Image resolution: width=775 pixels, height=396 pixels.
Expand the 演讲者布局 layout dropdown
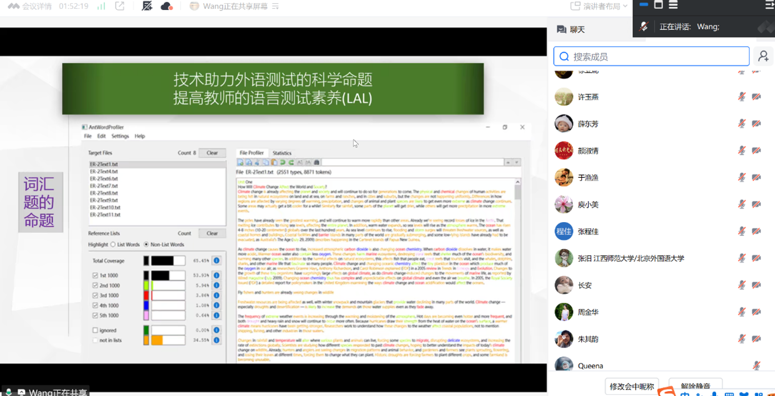click(x=599, y=7)
